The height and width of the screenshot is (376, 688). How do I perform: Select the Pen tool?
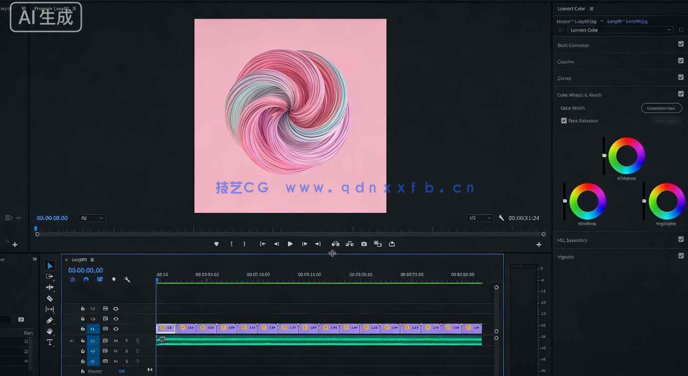[50, 320]
